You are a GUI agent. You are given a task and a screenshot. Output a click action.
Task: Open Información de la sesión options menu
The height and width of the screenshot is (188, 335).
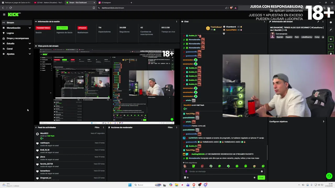coord(177,22)
